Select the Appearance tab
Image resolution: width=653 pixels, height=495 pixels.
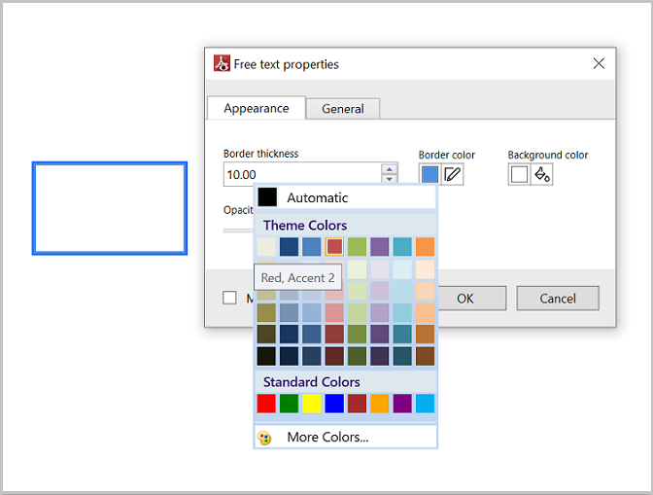257,109
